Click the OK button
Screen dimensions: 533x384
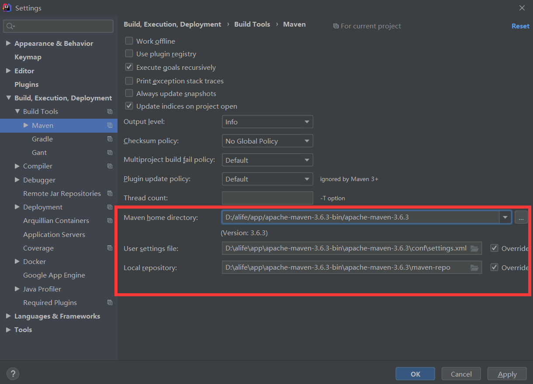[x=415, y=374]
